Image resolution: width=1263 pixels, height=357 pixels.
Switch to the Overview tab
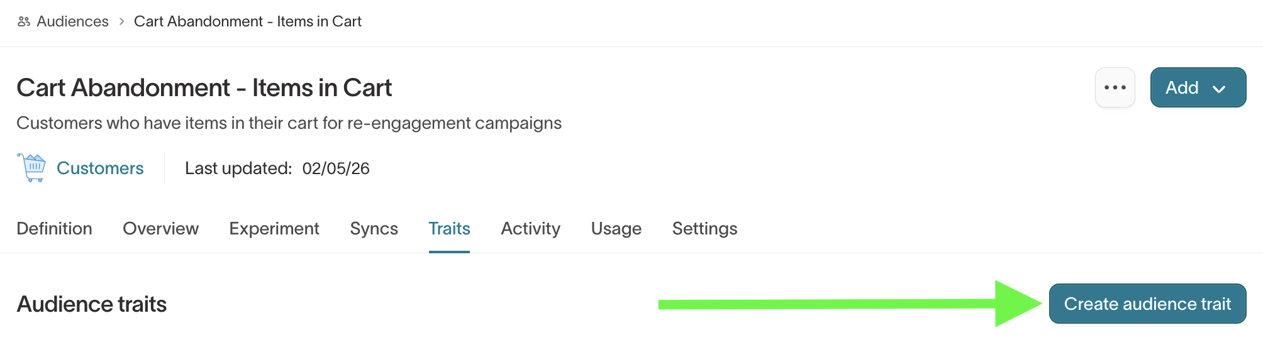(x=161, y=229)
